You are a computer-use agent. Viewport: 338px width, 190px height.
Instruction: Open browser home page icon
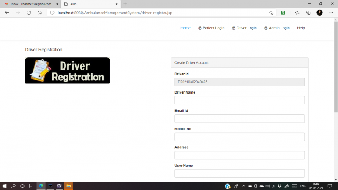coord(40,13)
